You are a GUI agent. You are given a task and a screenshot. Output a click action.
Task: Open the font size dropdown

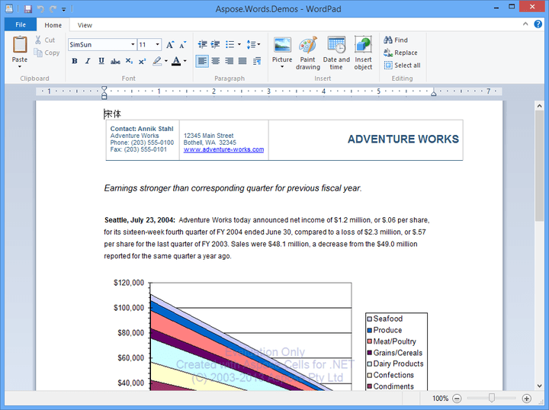[x=157, y=44]
